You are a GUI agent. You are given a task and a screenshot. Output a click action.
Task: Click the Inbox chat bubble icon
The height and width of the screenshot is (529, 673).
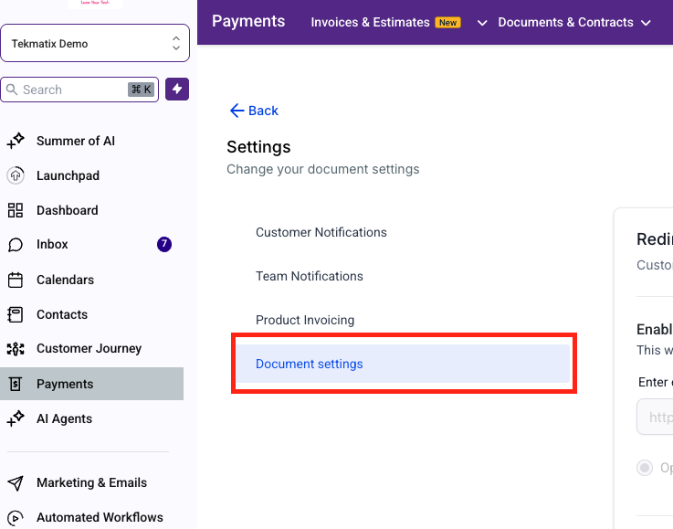point(16,245)
